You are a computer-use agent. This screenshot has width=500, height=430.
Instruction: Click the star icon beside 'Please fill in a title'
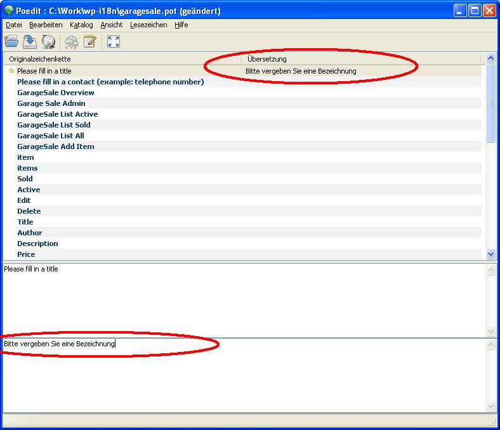coord(11,71)
